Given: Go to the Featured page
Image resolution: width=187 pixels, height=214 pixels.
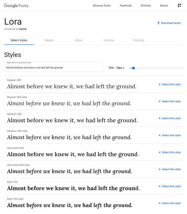Looking at the screenshot, I should click(x=126, y=6).
